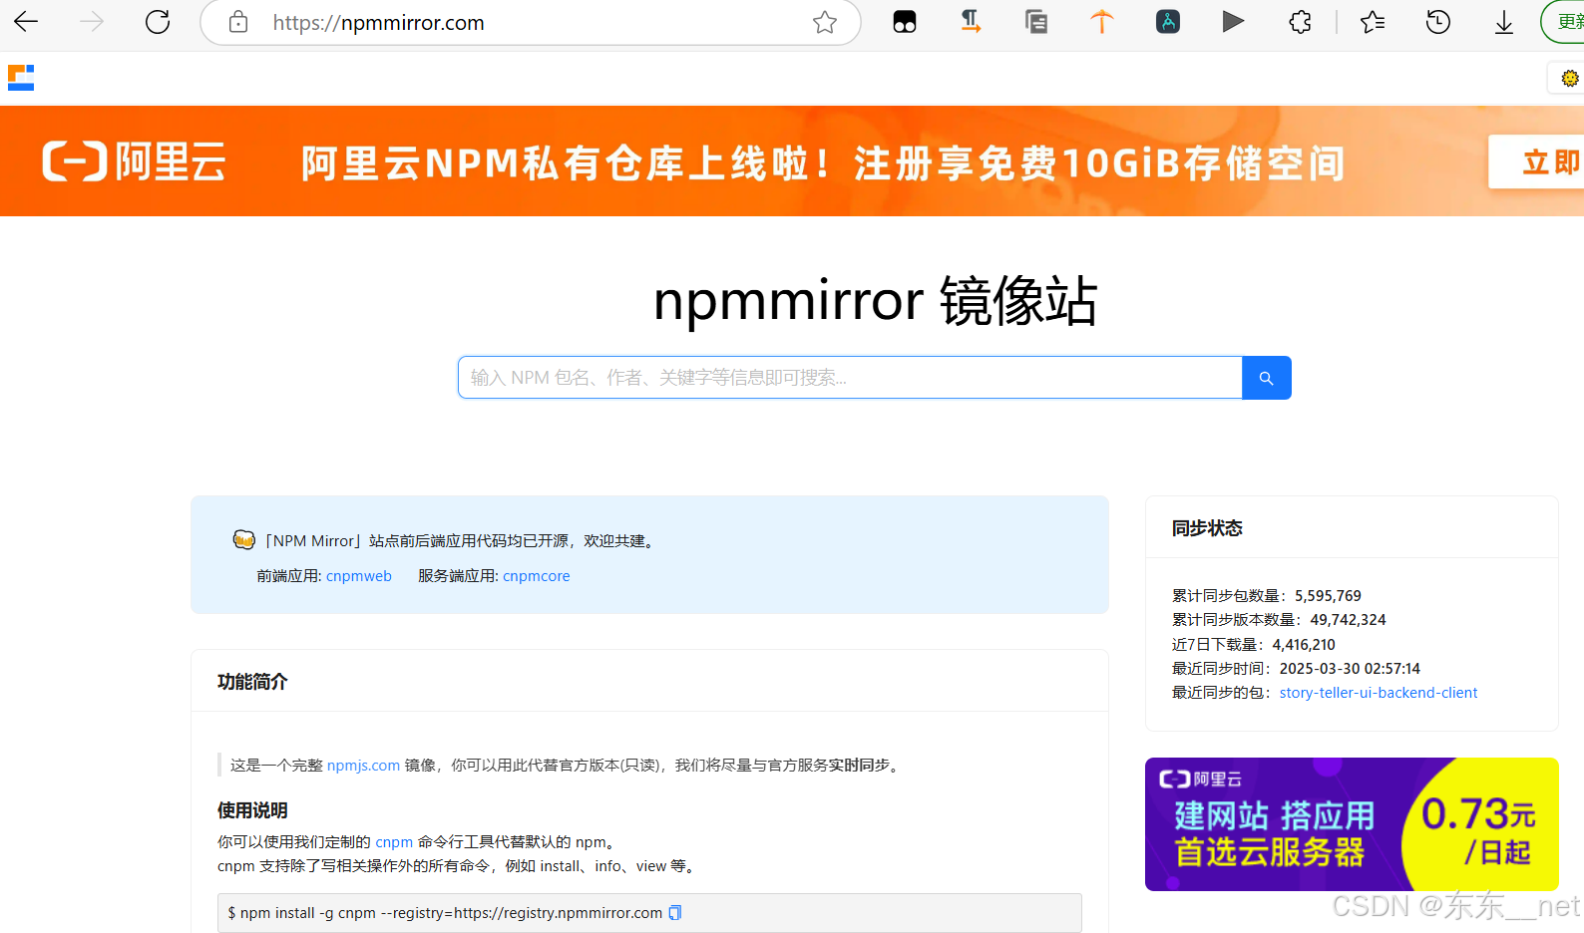The width and height of the screenshot is (1584, 933).
Task: Click the Aliyun logo in banner
Action: (x=134, y=161)
